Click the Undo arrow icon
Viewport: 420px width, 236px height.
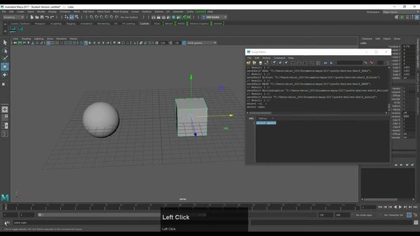[47, 17]
